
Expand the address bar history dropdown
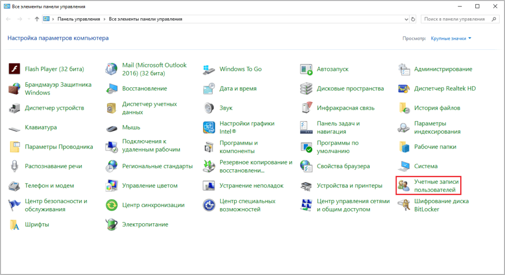406,19
